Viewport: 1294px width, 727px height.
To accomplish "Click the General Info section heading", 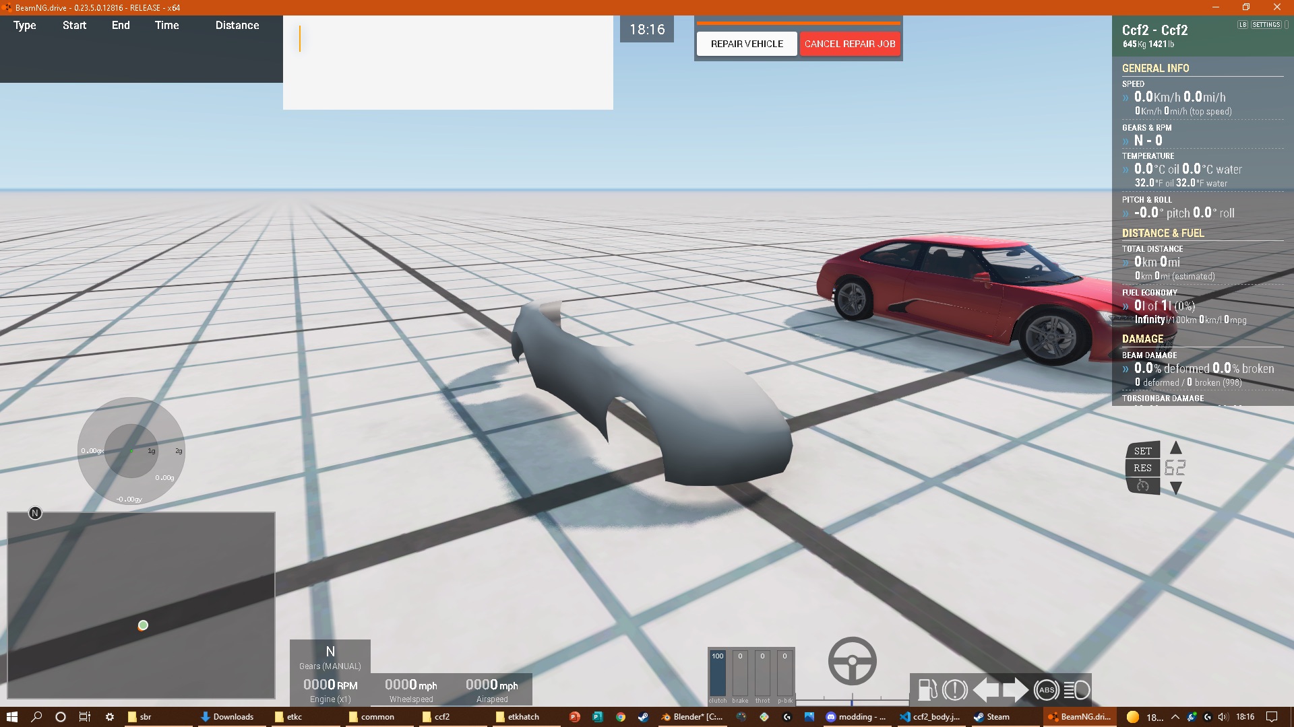I will pyautogui.click(x=1155, y=68).
